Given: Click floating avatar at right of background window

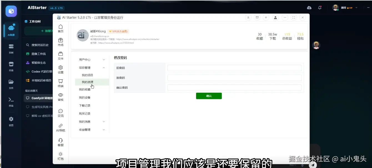Looking at the screenshot, I should coord(316,45).
